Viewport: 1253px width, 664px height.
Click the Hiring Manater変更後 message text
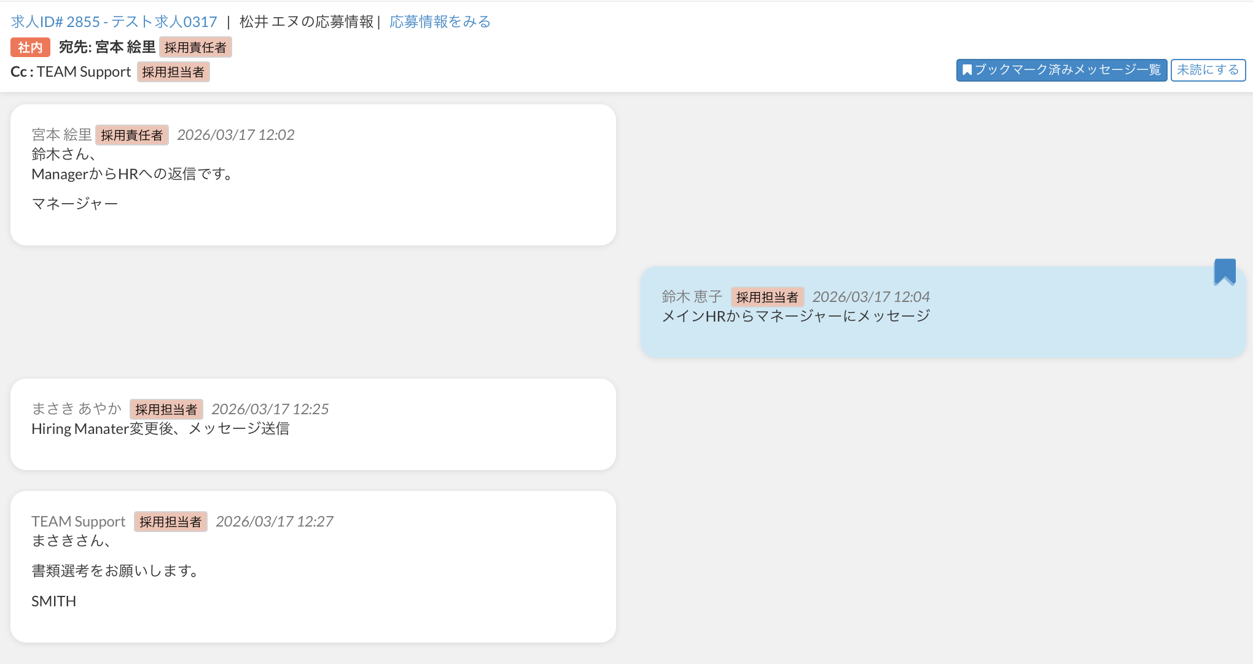[160, 429]
